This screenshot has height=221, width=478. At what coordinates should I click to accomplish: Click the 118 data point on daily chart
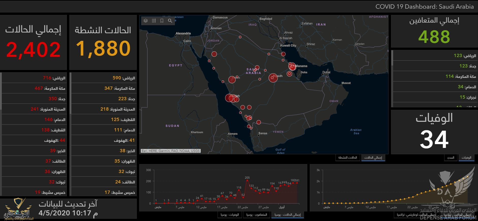[x=239, y=190]
